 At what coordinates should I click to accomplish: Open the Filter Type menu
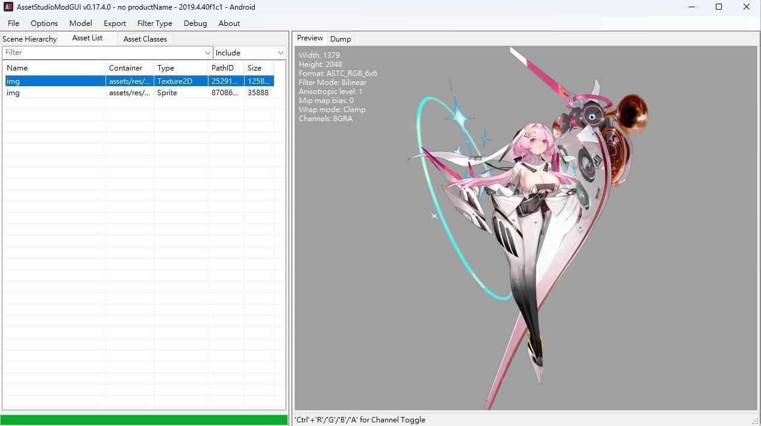pos(155,23)
